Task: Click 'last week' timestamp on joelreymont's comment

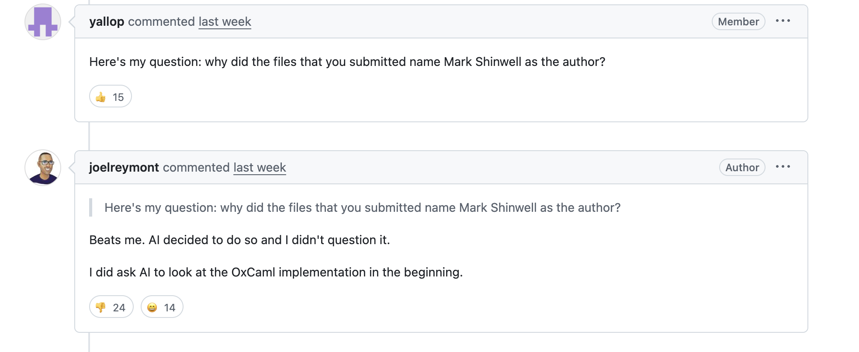Action: pos(260,168)
